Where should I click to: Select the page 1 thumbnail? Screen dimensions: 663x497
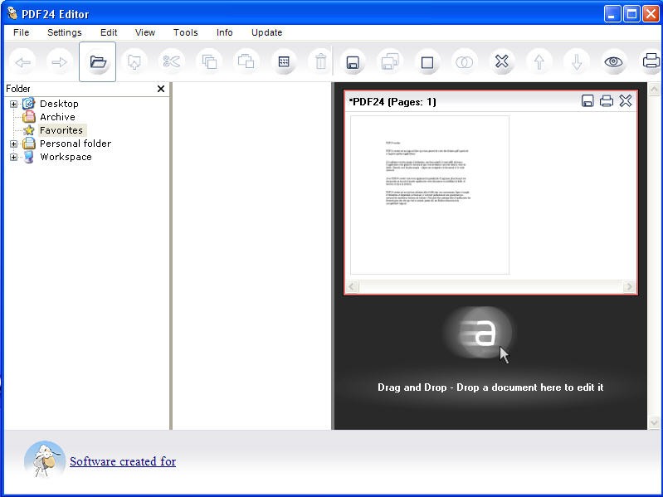430,195
